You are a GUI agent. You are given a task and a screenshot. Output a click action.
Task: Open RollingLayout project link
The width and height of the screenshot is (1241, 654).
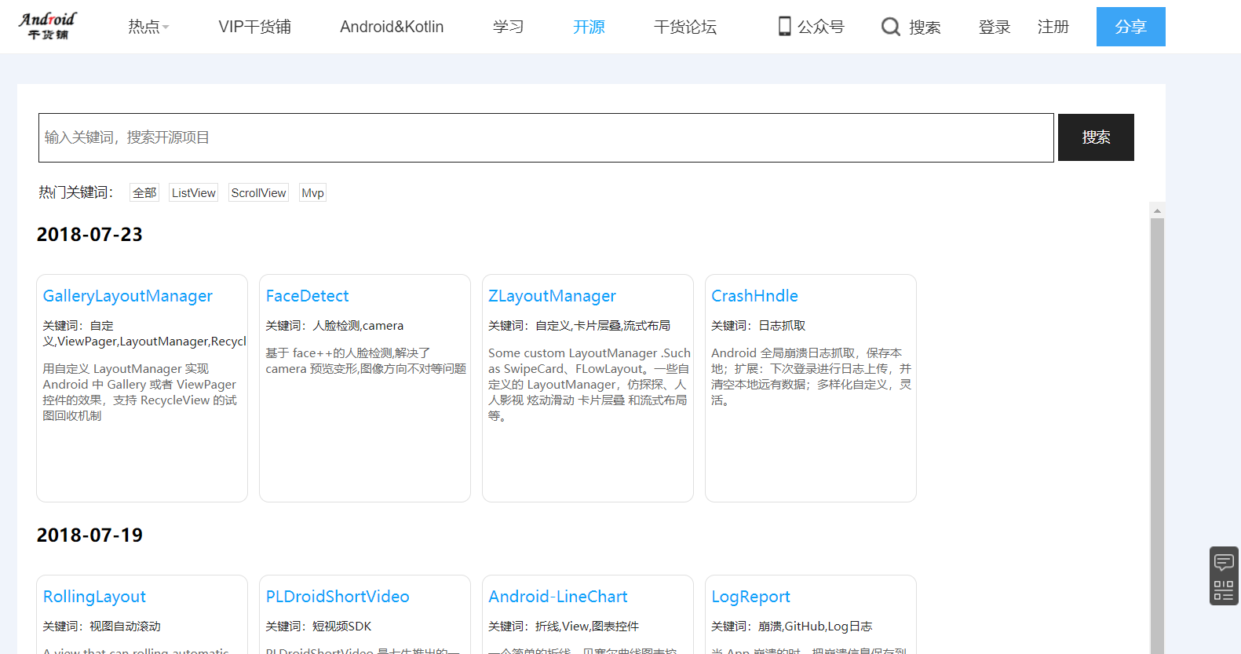coord(94,597)
